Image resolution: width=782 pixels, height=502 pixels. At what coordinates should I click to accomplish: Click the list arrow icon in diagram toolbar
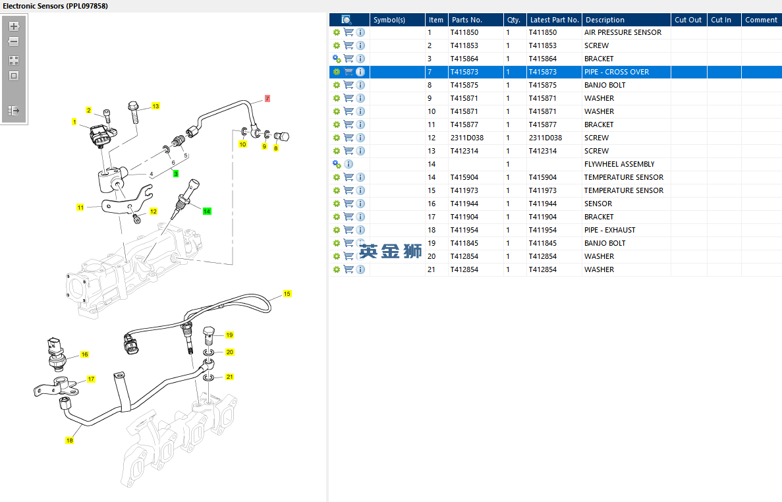[14, 111]
